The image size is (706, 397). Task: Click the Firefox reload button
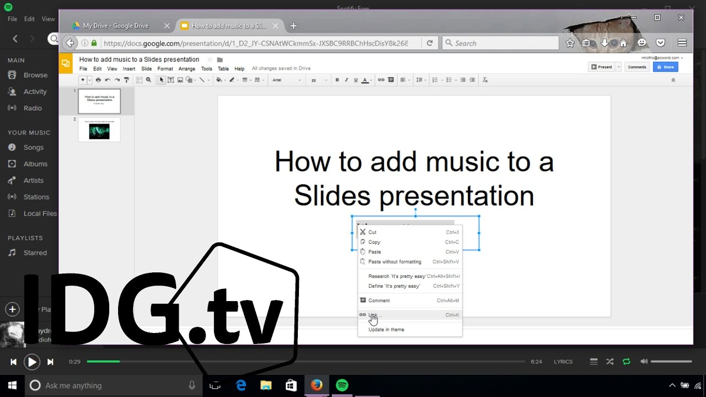[x=429, y=43]
